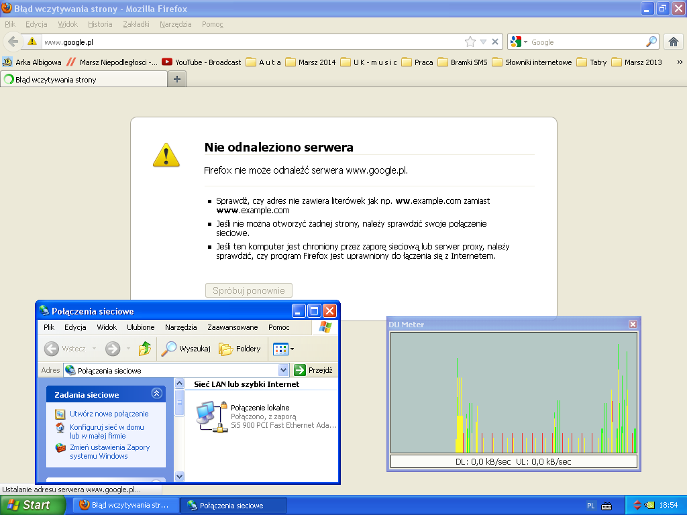Click the Wyszukaj search toolbar button

tap(186, 349)
